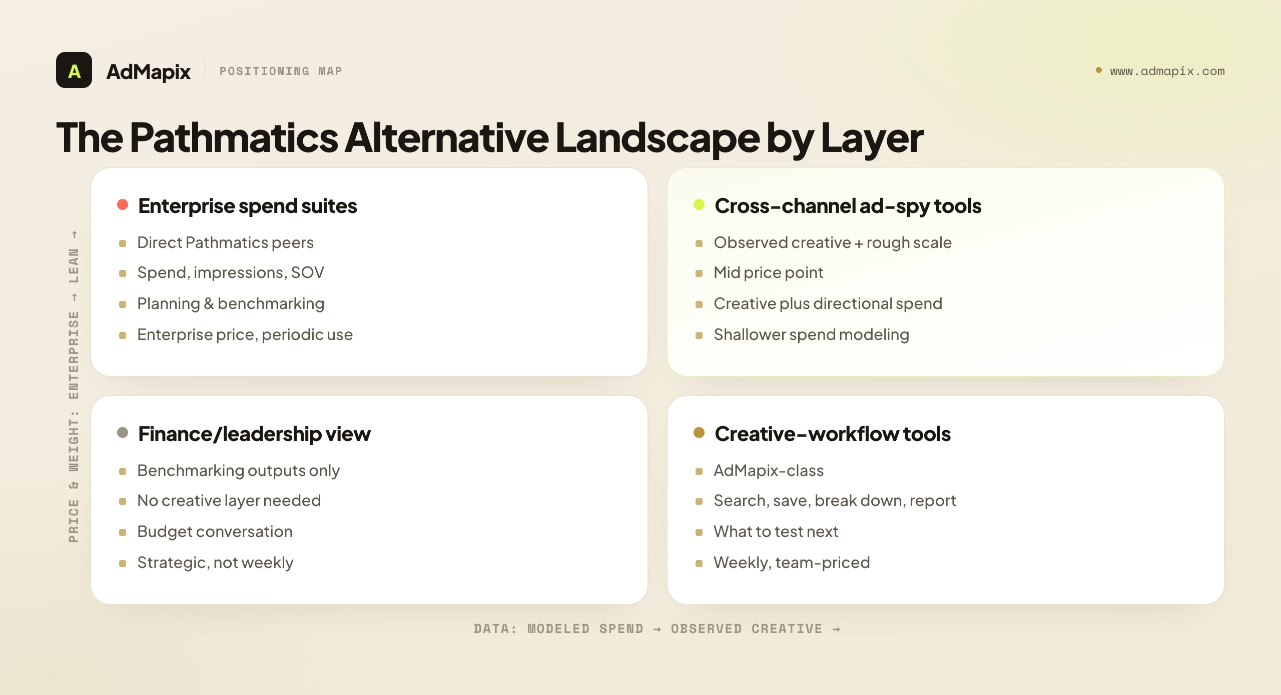Click the AdMapix logo icon
Screen dimensions: 1281x695
coord(74,70)
